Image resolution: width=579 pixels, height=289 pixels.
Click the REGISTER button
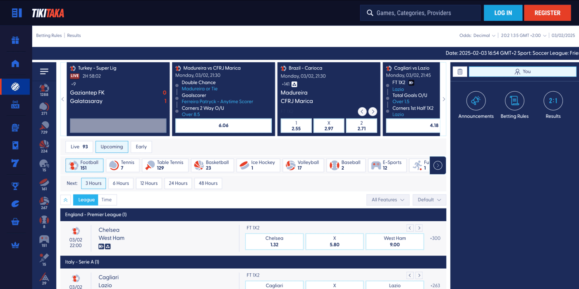click(547, 13)
